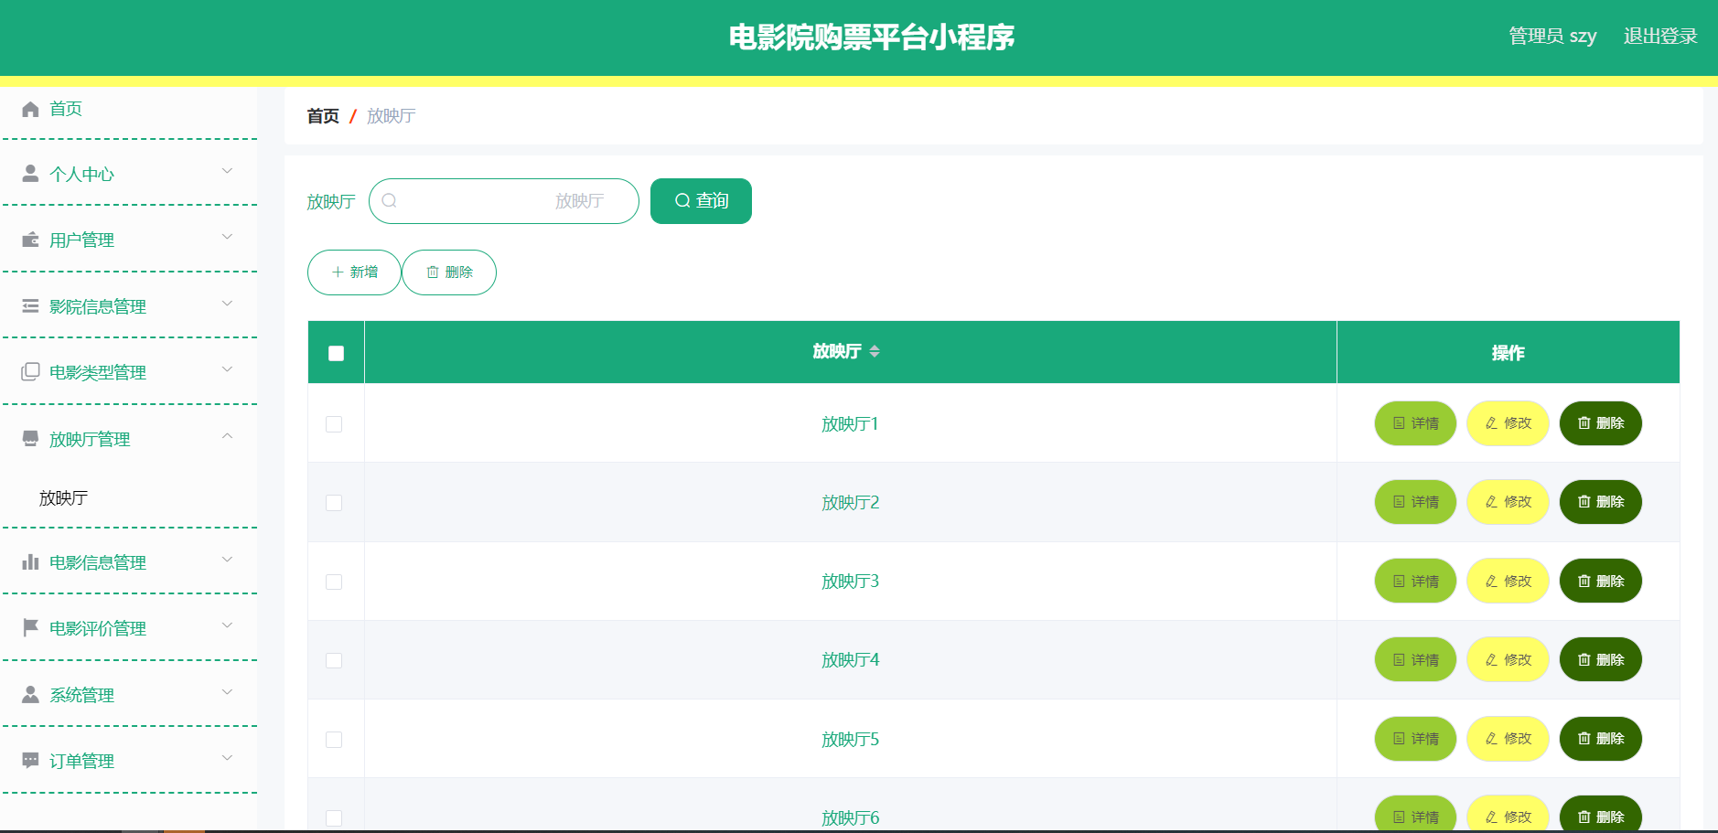Open 订单管理 menu label
Image resolution: width=1718 pixels, height=833 pixels.
pos(81,761)
